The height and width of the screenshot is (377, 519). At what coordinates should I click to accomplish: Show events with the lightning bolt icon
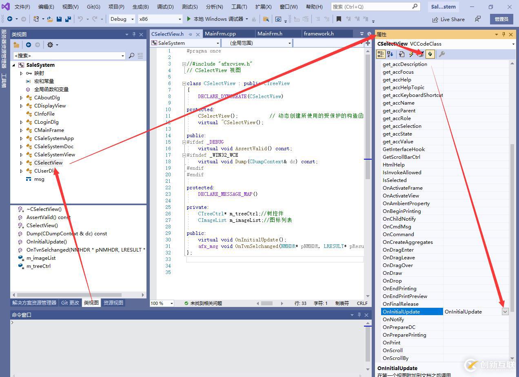[x=411, y=54]
